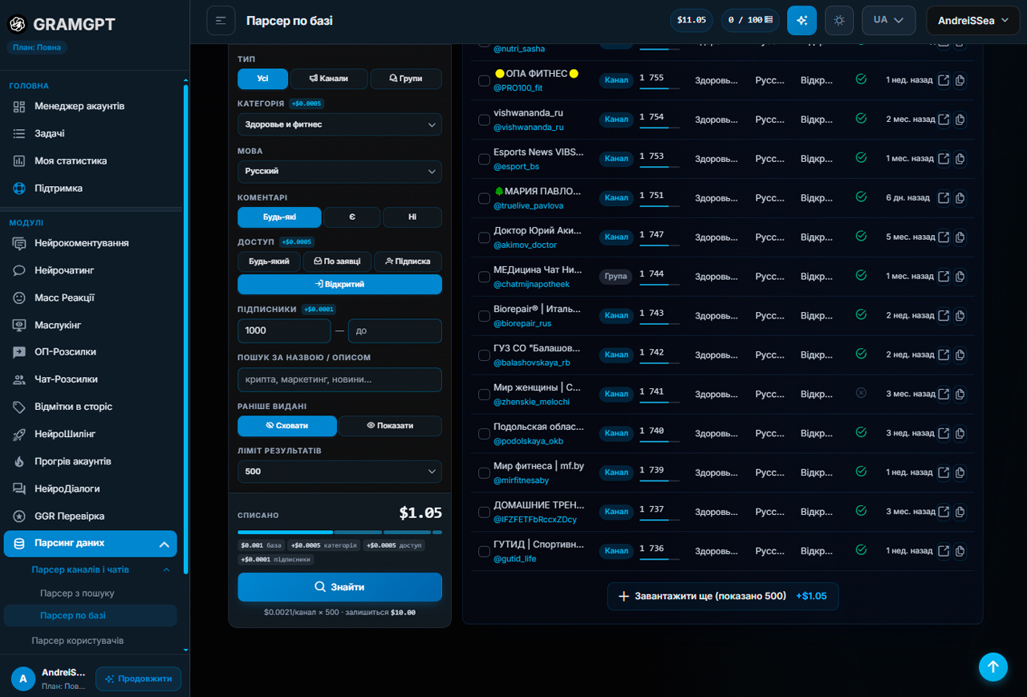Click the НейроДіалоги chat icon
This screenshot has height=697, width=1027.
[x=19, y=488]
